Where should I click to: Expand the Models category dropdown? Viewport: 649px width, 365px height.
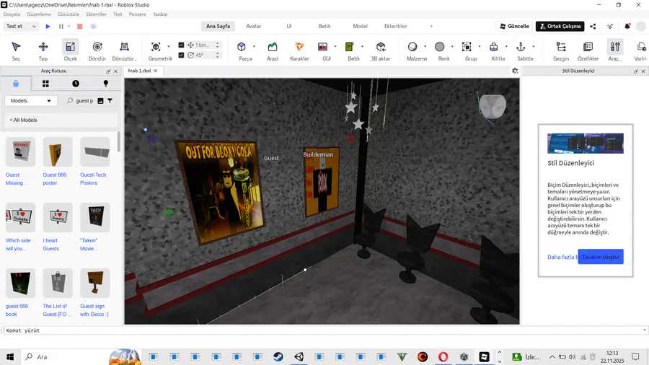tap(30, 100)
